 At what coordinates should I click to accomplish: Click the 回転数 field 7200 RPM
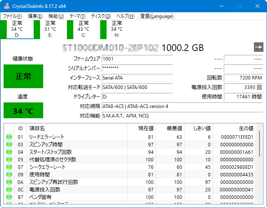click(x=244, y=78)
